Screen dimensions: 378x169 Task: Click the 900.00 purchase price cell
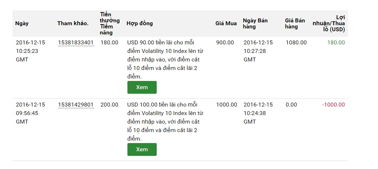click(225, 43)
